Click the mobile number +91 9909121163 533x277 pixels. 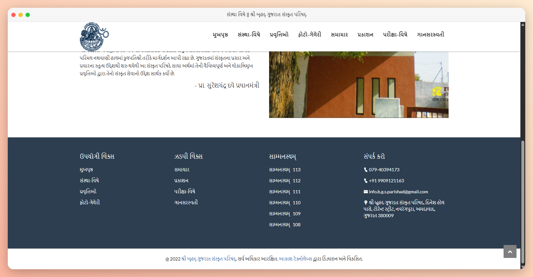[386, 181]
